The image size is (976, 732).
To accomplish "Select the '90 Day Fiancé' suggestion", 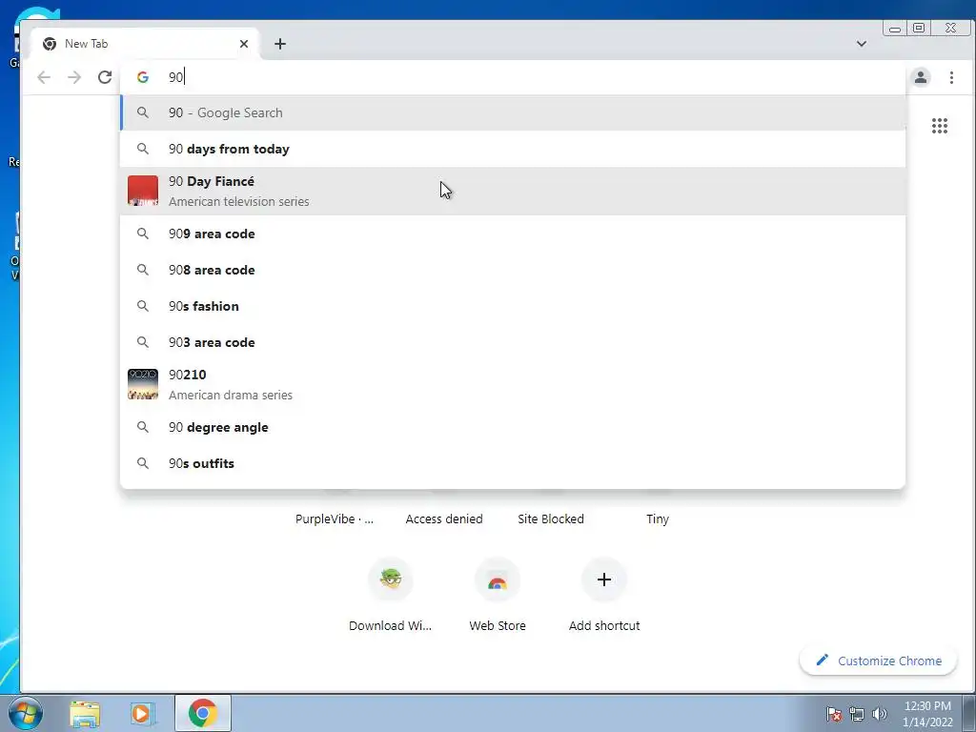I will (513, 191).
